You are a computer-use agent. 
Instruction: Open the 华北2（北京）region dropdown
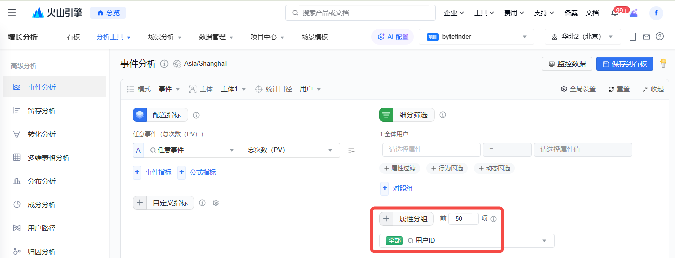[x=583, y=37]
